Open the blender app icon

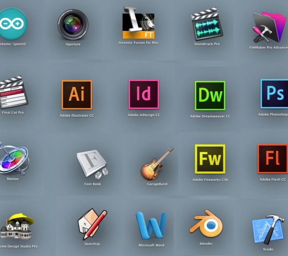pyautogui.click(x=206, y=224)
